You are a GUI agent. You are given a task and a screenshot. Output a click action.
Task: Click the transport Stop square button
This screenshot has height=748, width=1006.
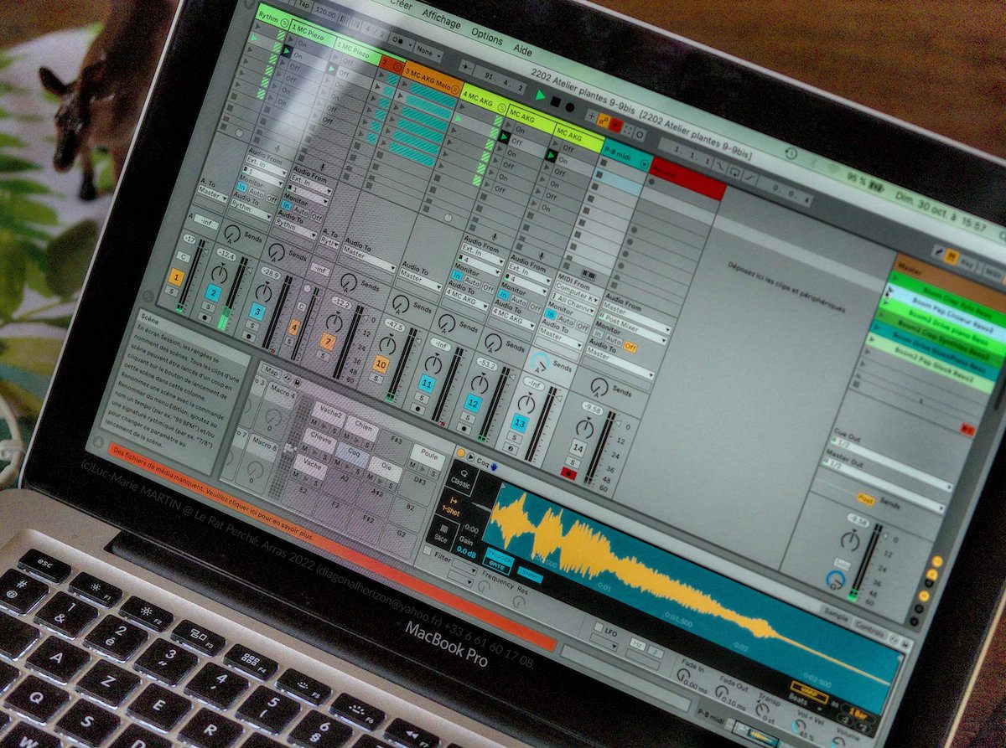coord(555,101)
